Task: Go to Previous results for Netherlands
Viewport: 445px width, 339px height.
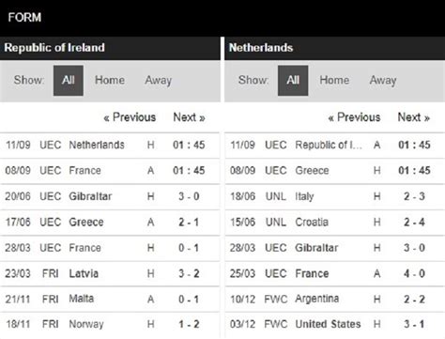Action: click(x=354, y=117)
